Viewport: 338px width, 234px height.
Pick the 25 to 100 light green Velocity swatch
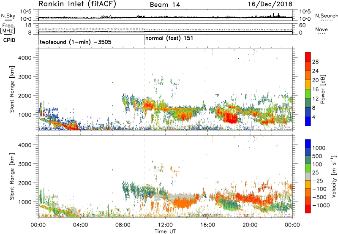tap(308, 168)
